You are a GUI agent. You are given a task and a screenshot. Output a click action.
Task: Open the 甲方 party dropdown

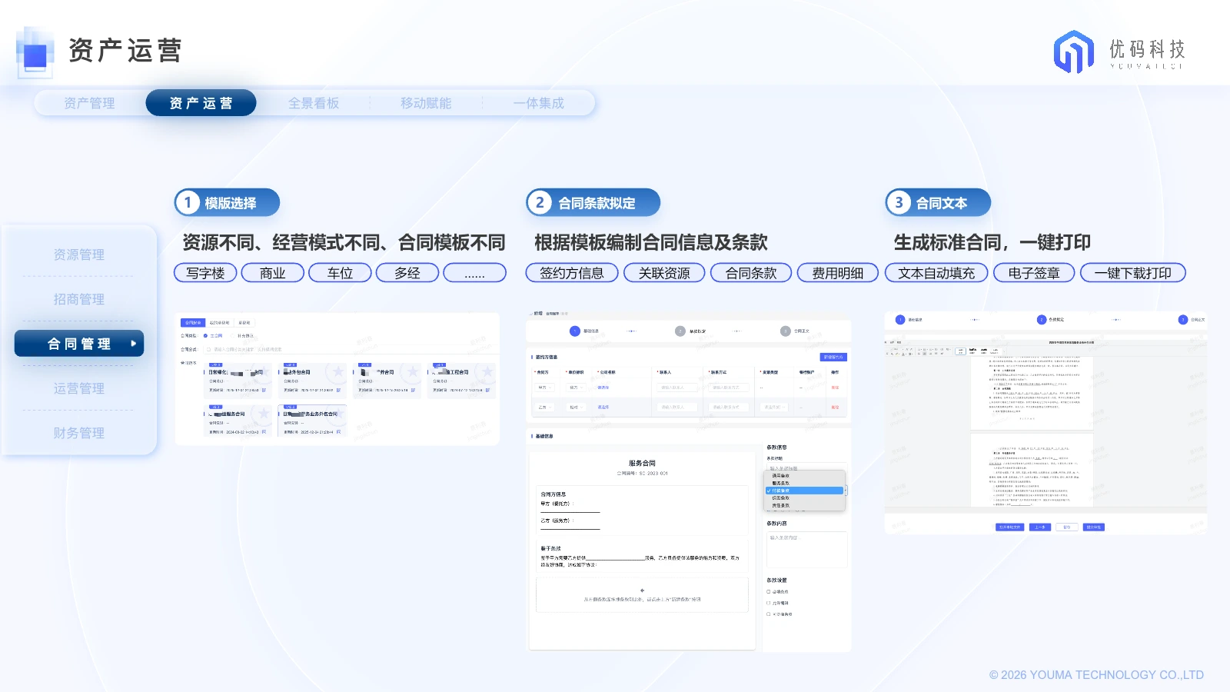544,388
